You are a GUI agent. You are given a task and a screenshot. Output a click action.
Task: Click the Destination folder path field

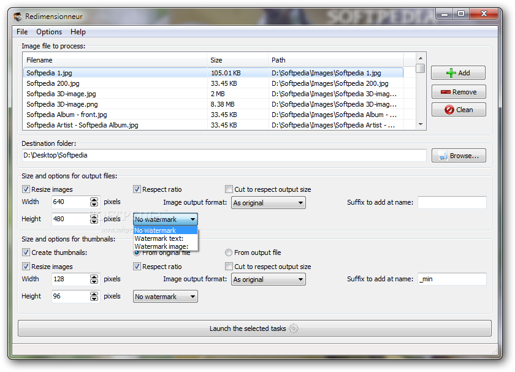pyautogui.click(x=224, y=155)
